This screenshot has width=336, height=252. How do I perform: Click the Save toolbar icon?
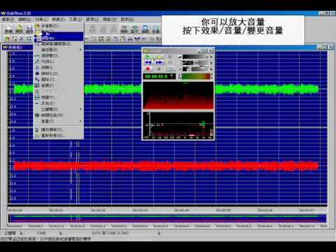29,29
